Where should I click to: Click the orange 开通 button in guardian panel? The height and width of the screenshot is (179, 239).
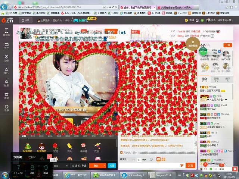[227, 45]
